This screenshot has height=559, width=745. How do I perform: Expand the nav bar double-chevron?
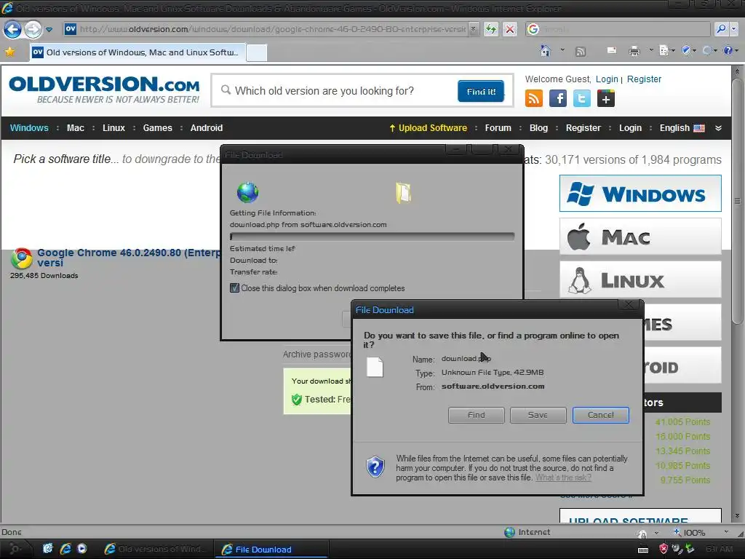(x=718, y=128)
